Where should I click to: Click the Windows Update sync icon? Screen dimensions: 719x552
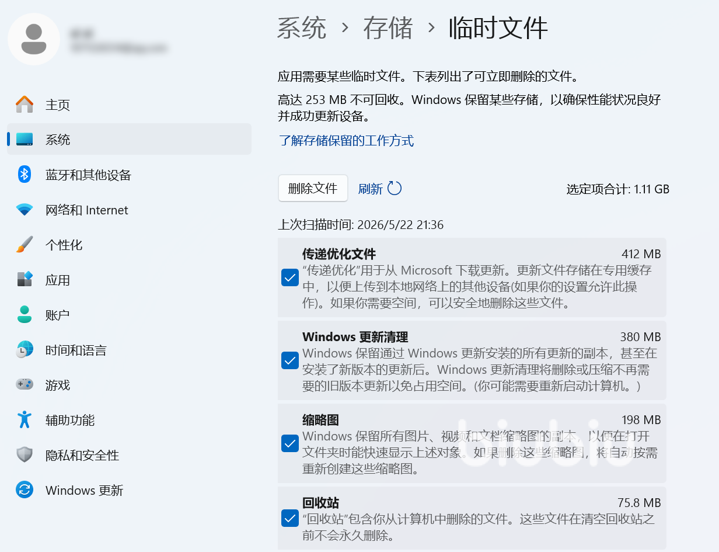pos(25,489)
